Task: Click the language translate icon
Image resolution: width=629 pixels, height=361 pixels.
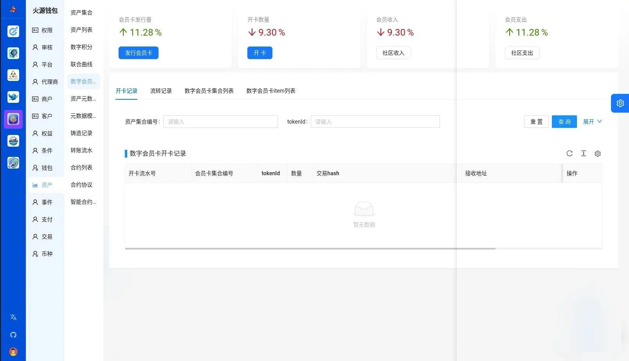Action: pyautogui.click(x=13, y=317)
